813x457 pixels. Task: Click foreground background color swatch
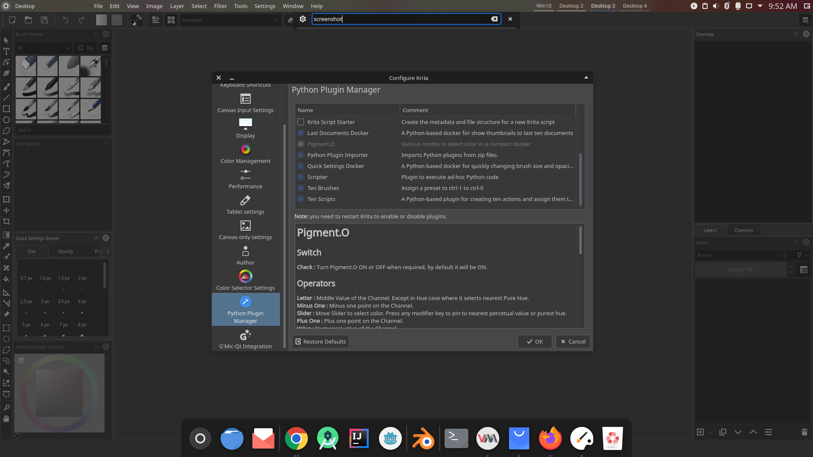click(136, 20)
